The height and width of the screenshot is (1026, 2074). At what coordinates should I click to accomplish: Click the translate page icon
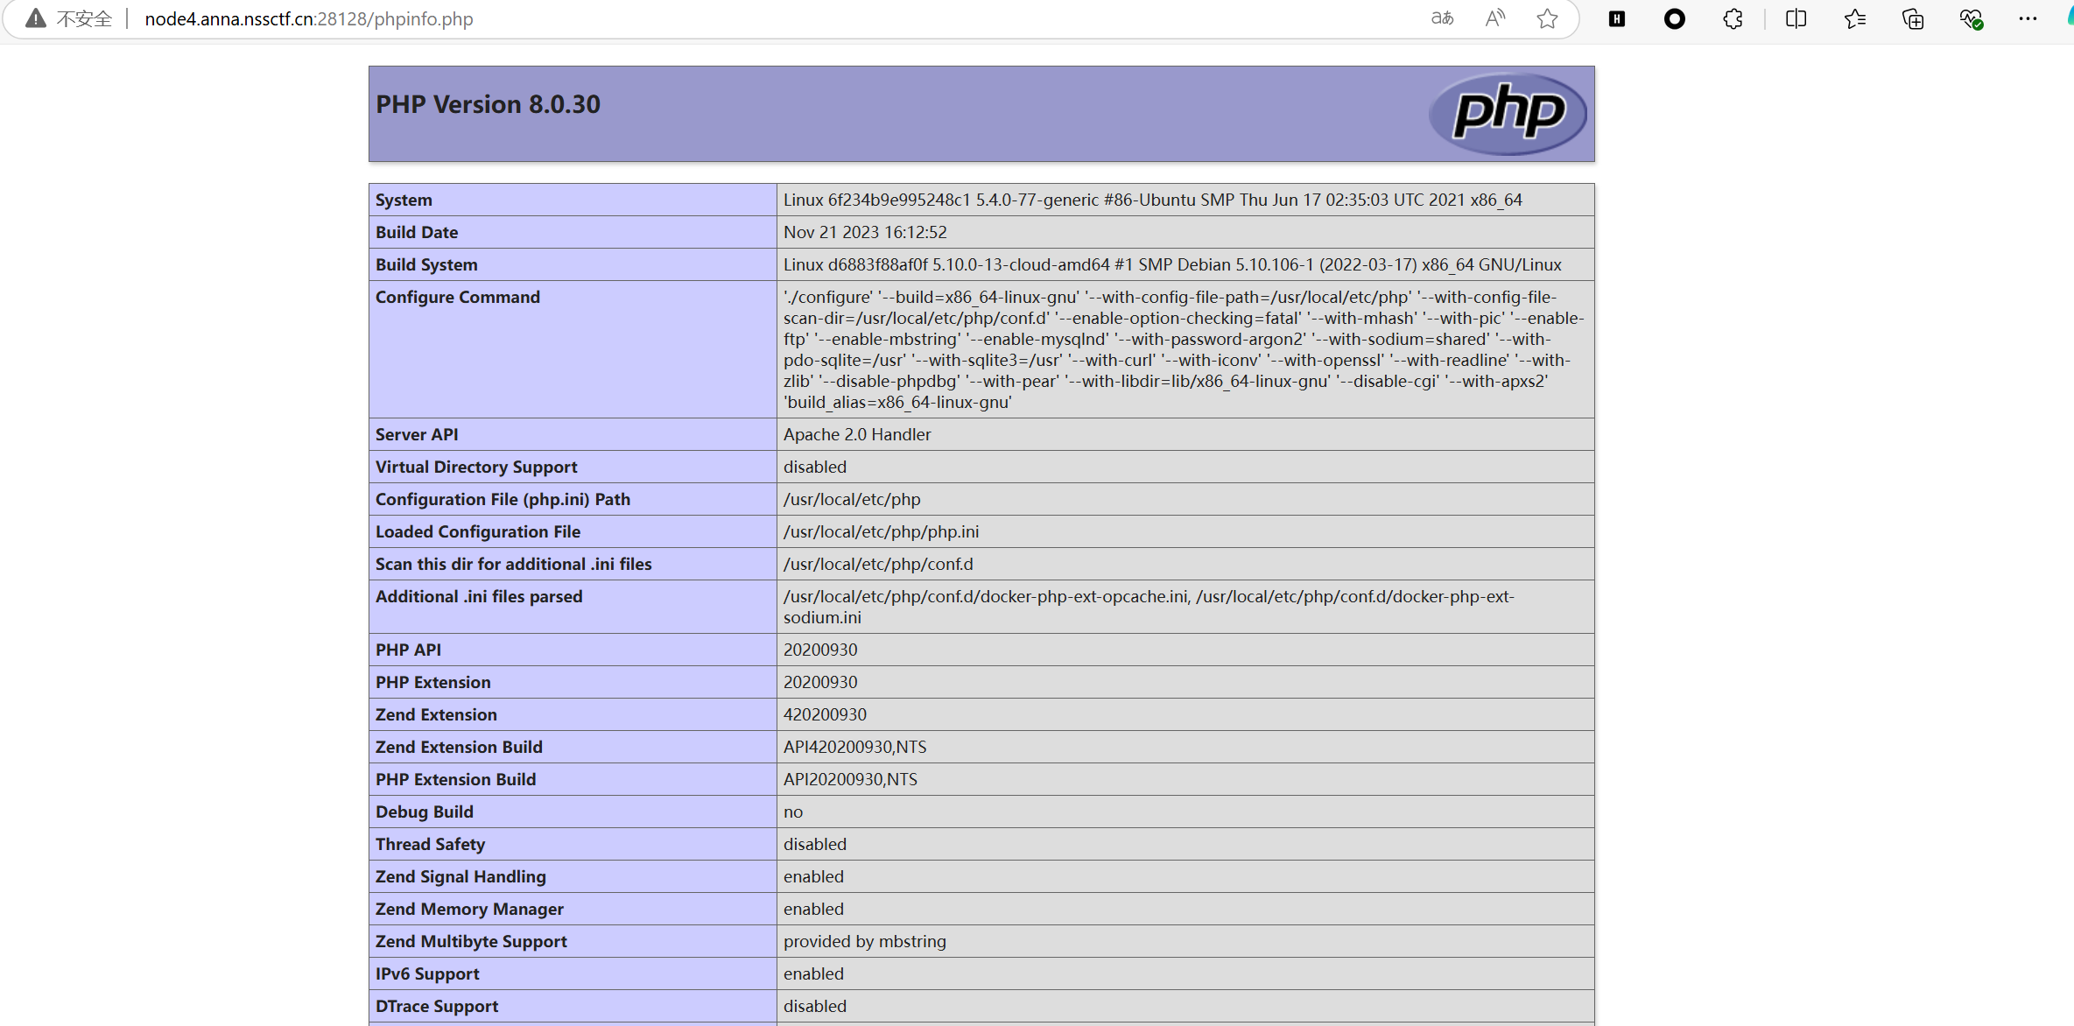pyautogui.click(x=1442, y=18)
